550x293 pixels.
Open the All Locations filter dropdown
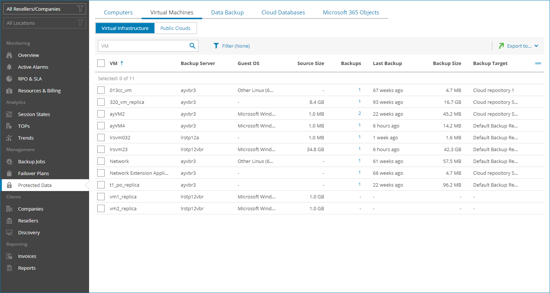click(44, 23)
